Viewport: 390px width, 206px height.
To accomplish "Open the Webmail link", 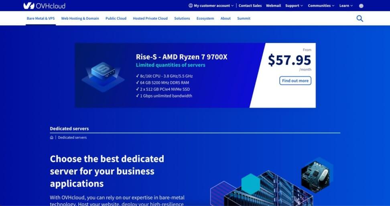I will pos(273,6).
